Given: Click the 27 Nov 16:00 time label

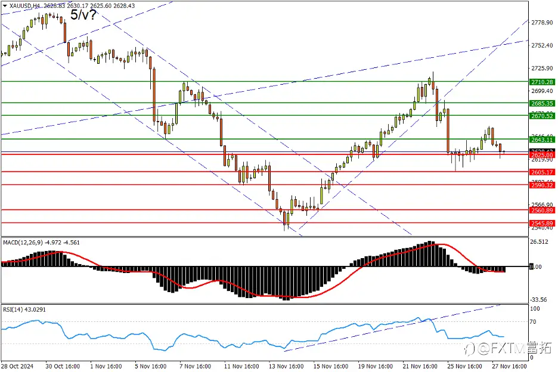Looking at the screenshot, I should [509, 366].
